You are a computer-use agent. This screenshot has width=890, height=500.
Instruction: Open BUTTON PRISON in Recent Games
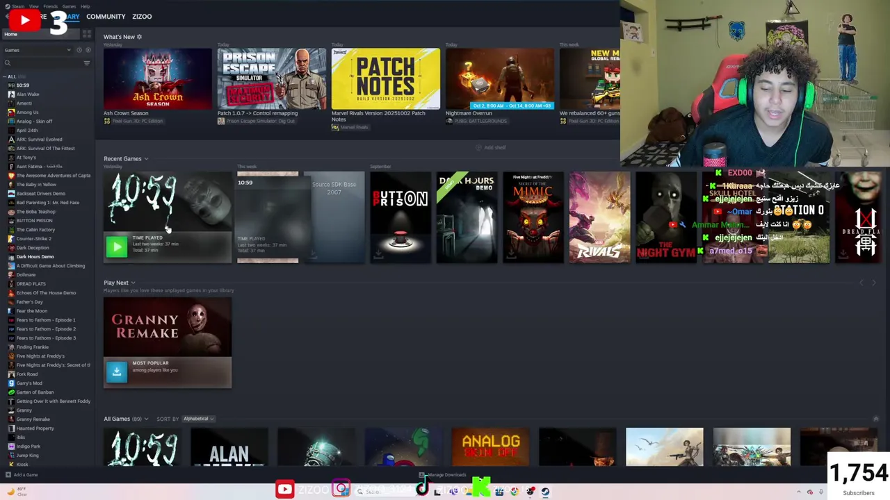click(400, 217)
